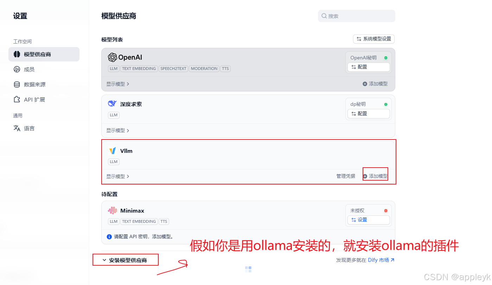Click the OpenAI provider logo
Image resolution: width=492 pixels, height=285 pixels.
click(x=113, y=57)
